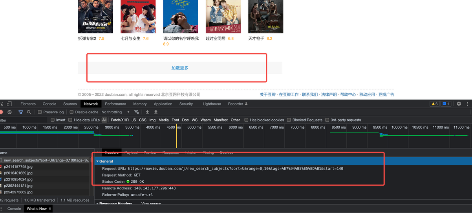Select the new_search_subjects request row
The height and width of the screenshot is (213, 472).
click(x=46, y=160)
